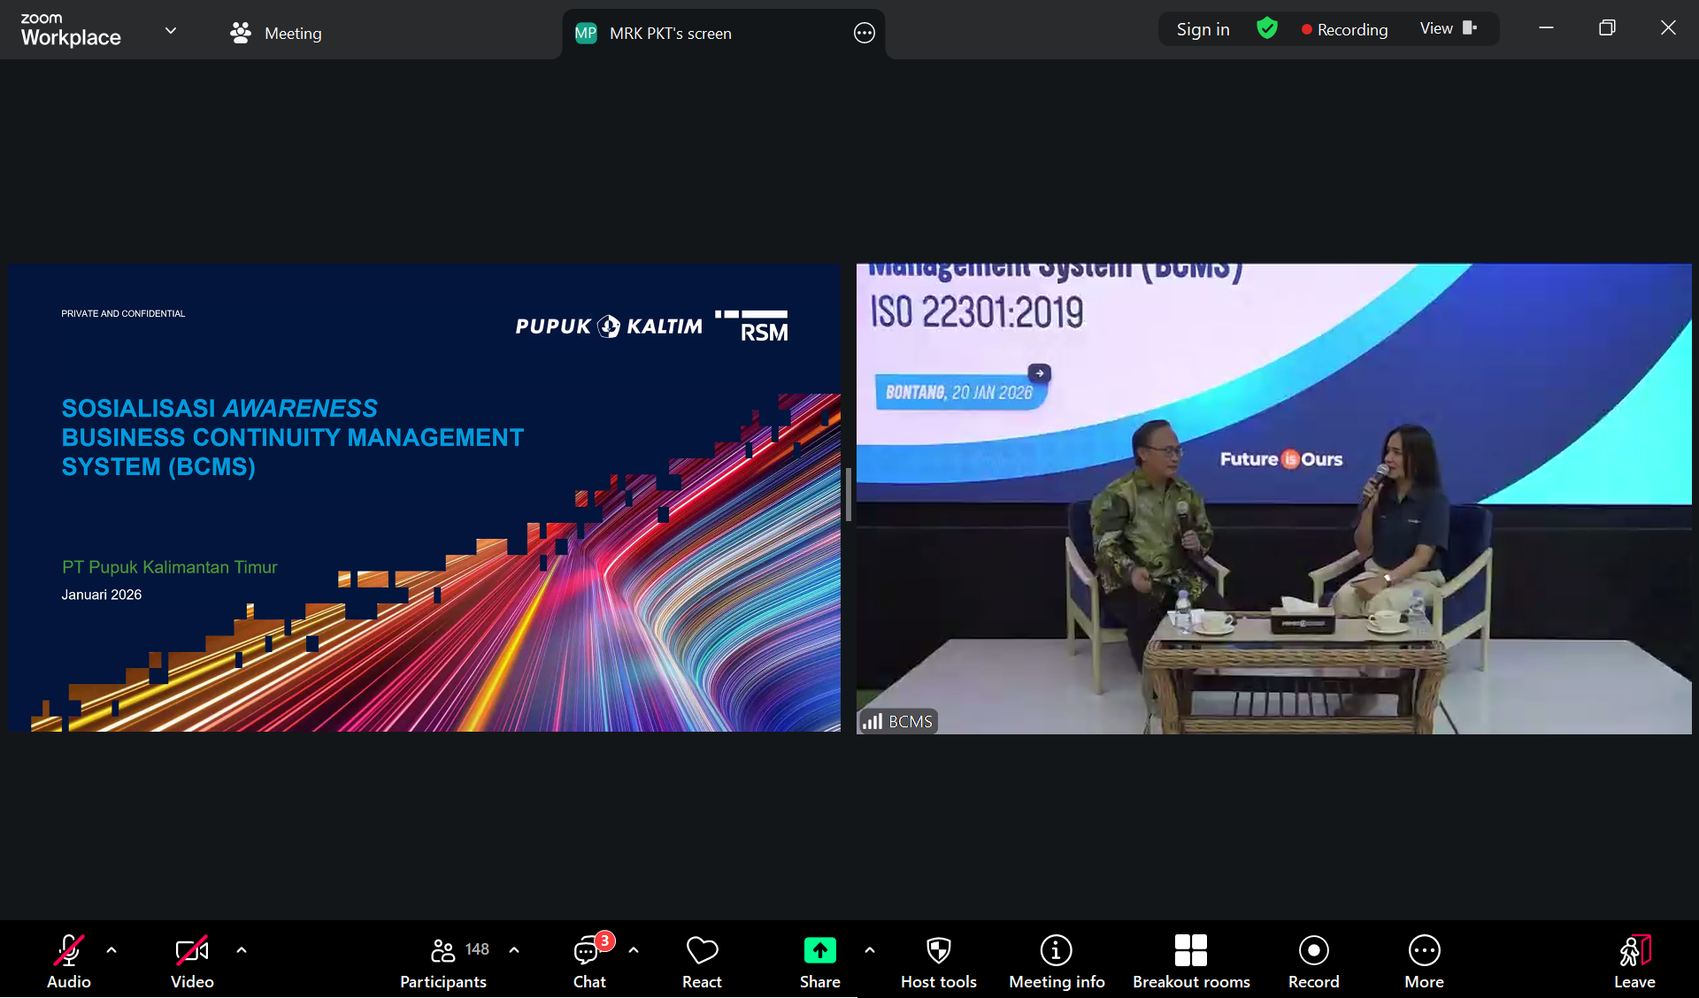1699x998 pixels.
Task: Click the Record button
Action: click(x=1314, y=961)
